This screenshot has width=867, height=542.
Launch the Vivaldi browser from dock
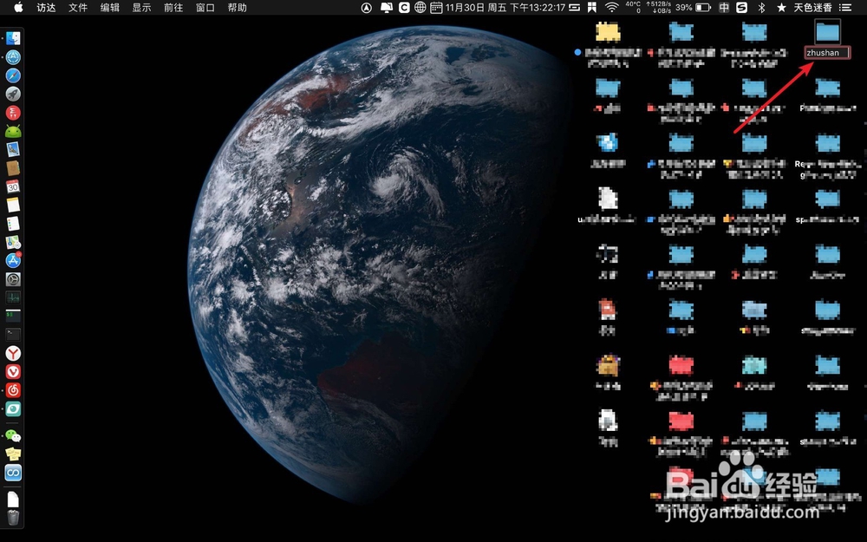13,371
